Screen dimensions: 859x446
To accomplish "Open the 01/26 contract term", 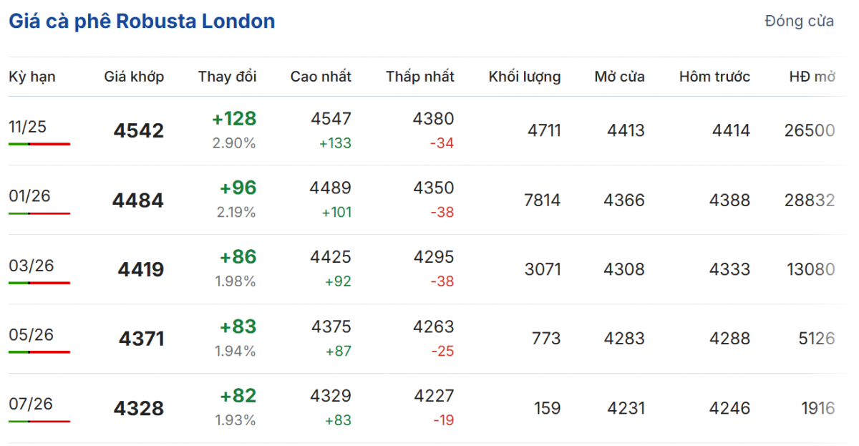I will 30,196.
